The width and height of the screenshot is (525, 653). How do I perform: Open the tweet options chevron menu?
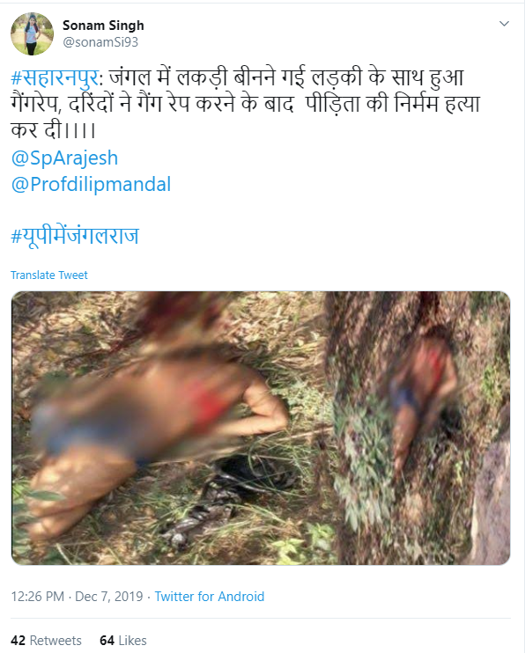pyautogui.click(x=504, y=24)
